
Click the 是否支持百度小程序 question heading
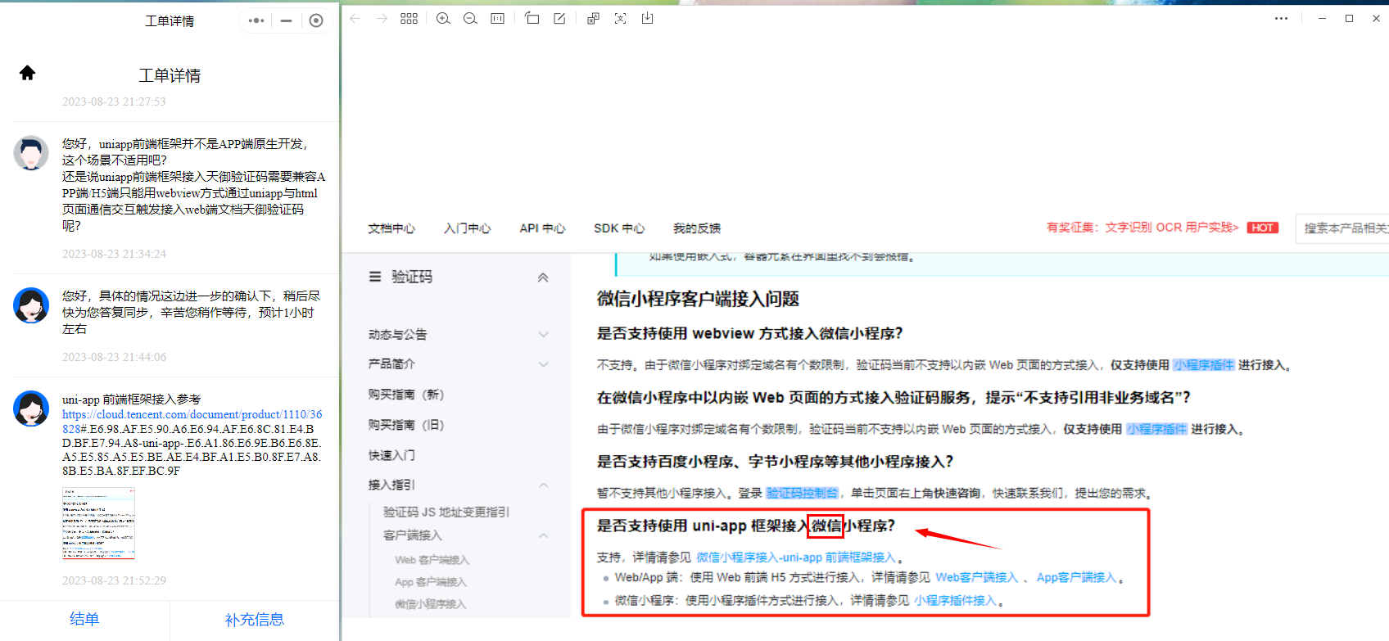point(775,462)
